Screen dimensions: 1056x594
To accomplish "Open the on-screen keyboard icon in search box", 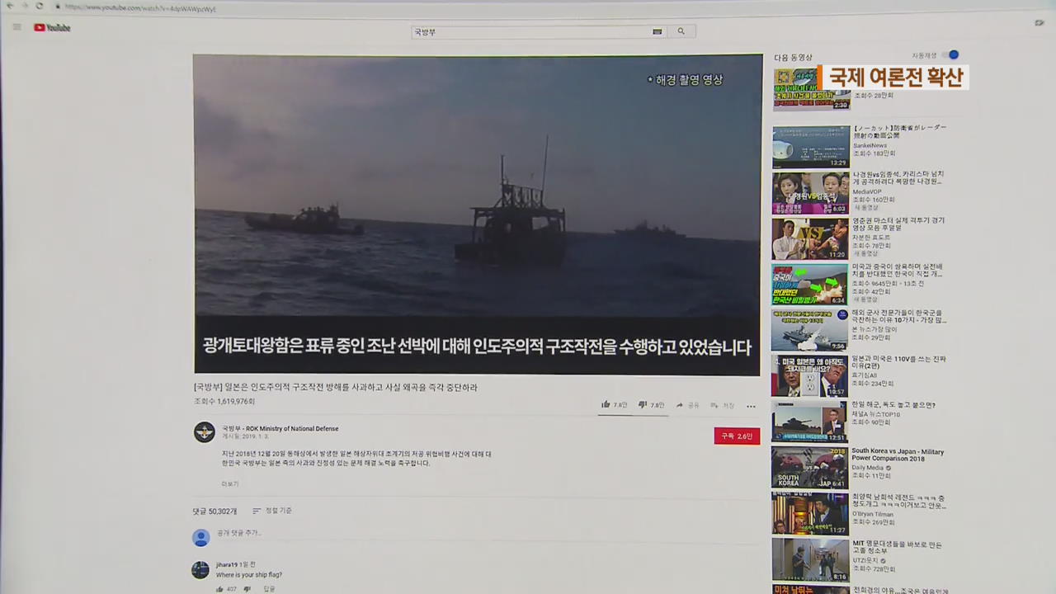I will 658,31.
